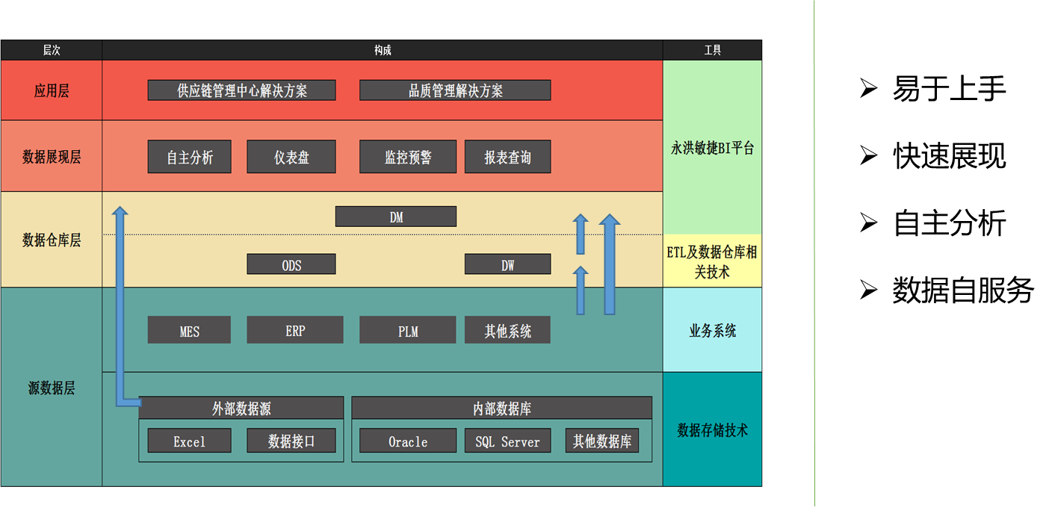
Task: Click the ETL及数据仓库相关技术 cell
Action: 712,261
